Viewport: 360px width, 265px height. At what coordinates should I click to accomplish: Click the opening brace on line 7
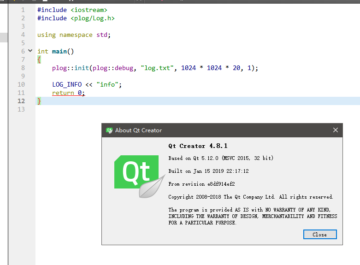click(39, 60)
